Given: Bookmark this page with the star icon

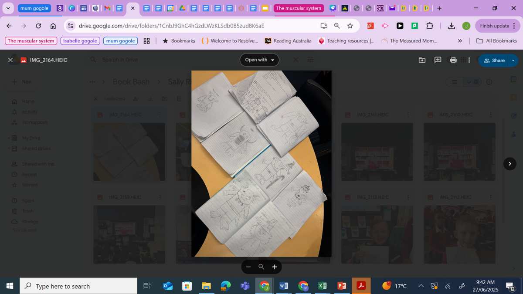Looking at the screenshot, I should coord(350,26).
